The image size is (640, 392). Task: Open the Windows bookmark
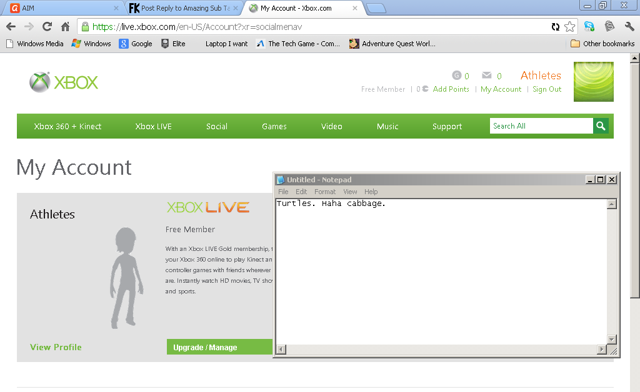coord(91,44)
